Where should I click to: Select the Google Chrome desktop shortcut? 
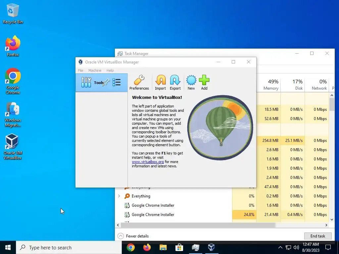[13, 81]
